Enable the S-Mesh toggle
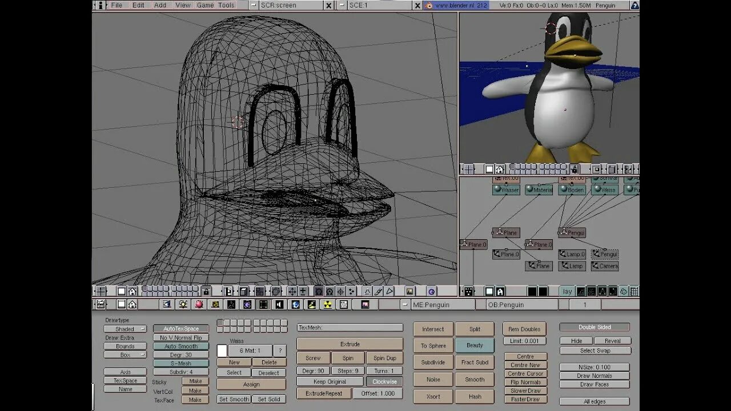Image resolution: width=731 pixels, height=411 pixels. tap(181, 363)
